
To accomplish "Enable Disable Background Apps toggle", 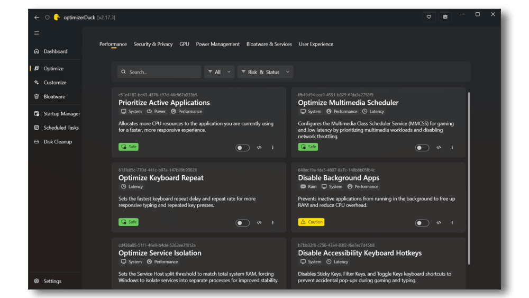I will [422, 223].
